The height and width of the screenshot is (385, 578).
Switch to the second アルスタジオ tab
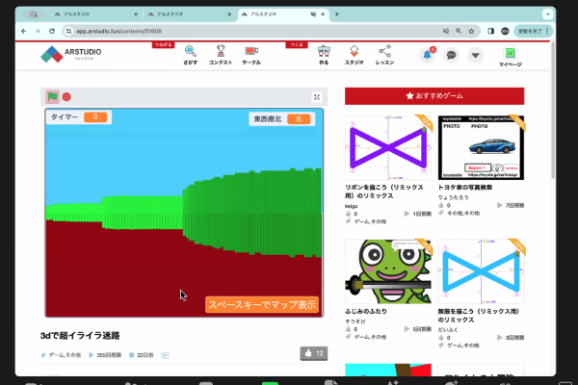point(184,14)
